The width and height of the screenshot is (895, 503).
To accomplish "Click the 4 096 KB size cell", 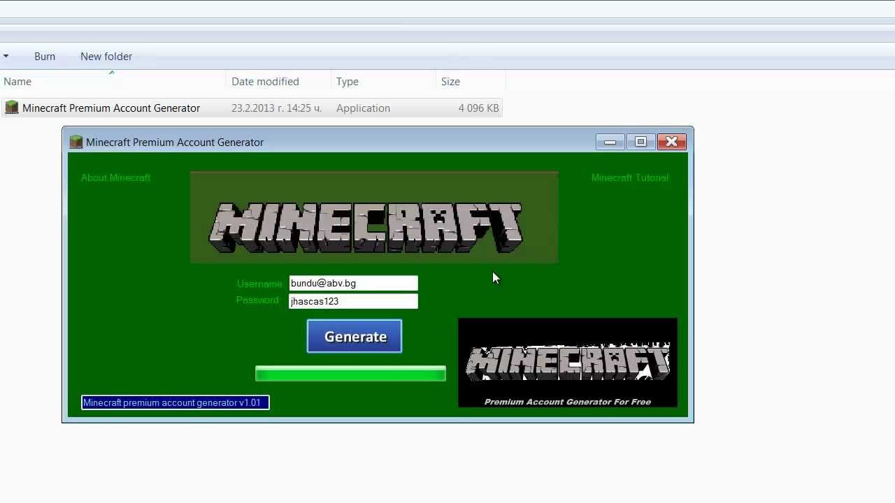I will (x=479, y=108).
